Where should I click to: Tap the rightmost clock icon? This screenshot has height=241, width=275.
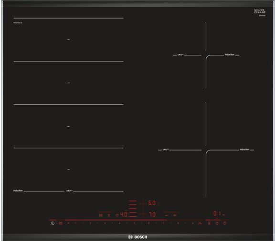click(225, 223)
